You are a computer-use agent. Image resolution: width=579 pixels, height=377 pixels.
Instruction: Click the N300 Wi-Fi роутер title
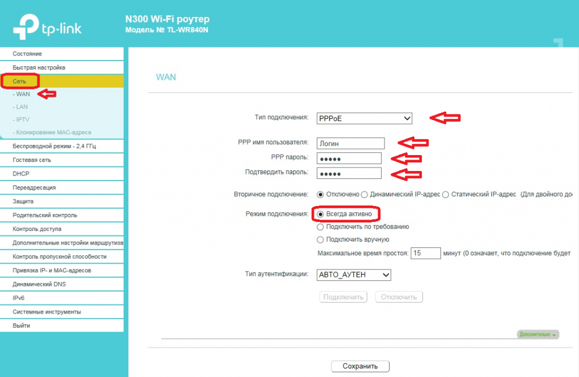pos(167,19)
